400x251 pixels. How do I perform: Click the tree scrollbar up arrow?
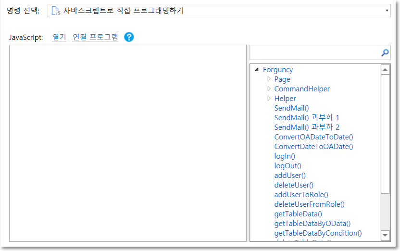(x=385, y=70)
